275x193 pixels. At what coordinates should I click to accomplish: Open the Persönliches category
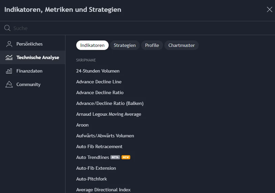pyautogui.click(x=33, y=44)
